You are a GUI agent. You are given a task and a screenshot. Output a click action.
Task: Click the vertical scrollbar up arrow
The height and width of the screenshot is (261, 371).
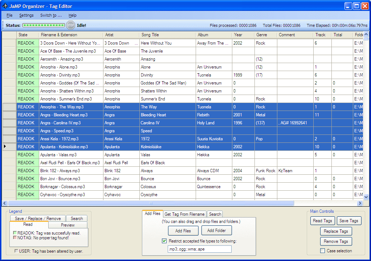click(x=366, y=35)
